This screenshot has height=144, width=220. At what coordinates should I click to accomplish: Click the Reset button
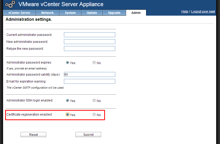tap(33, 135)
